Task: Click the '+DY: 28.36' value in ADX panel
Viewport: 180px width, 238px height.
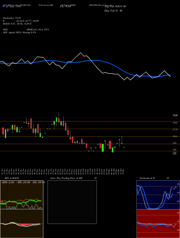Action: click(x=24, y=182)
